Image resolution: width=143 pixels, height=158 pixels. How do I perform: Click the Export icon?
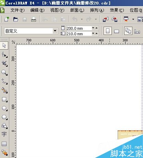click(115, 19)
